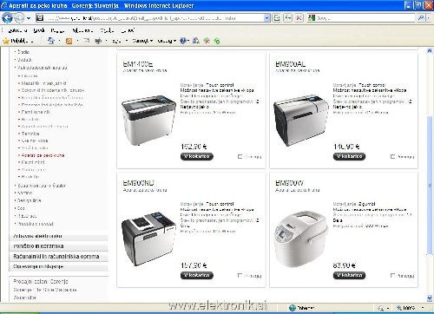
Task: Open the first item in the menu bar
Action: coord(17,30)
